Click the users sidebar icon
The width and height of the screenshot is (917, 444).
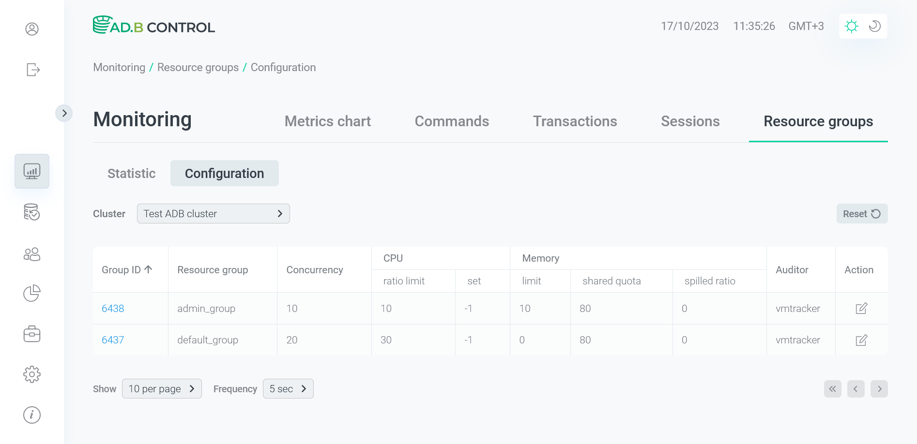[x=31, y=254]
